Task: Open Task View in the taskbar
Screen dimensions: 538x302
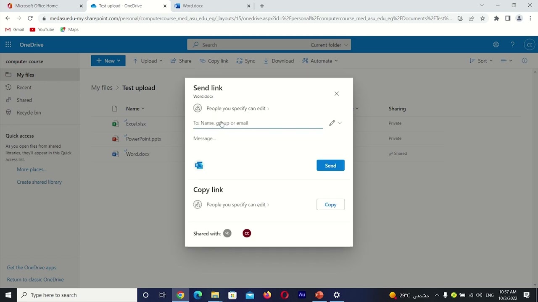Action: click(x=162, y=295)
